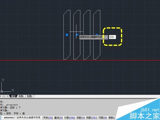Click the ARRAYRECT command name text
This screenshot has height=120, width=160.
click(x=10, y=118)
